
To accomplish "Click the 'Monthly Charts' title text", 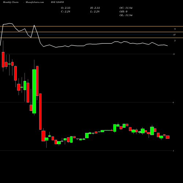I will click(x=11, y=2).
